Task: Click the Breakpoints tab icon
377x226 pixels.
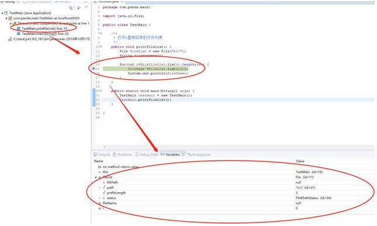Action: tap(189, 154)
